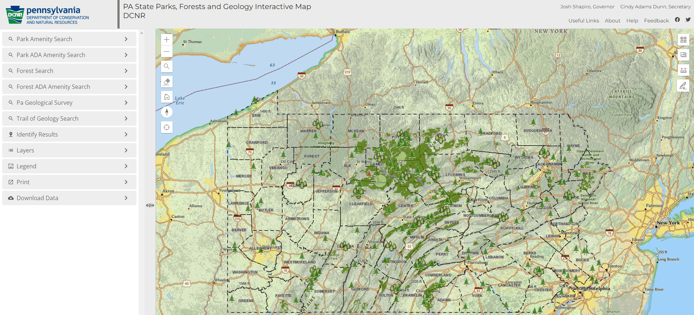694x315 pixels.
Task: Expand Forest ADA Amenity Search chevron
Action: [126, 87]
